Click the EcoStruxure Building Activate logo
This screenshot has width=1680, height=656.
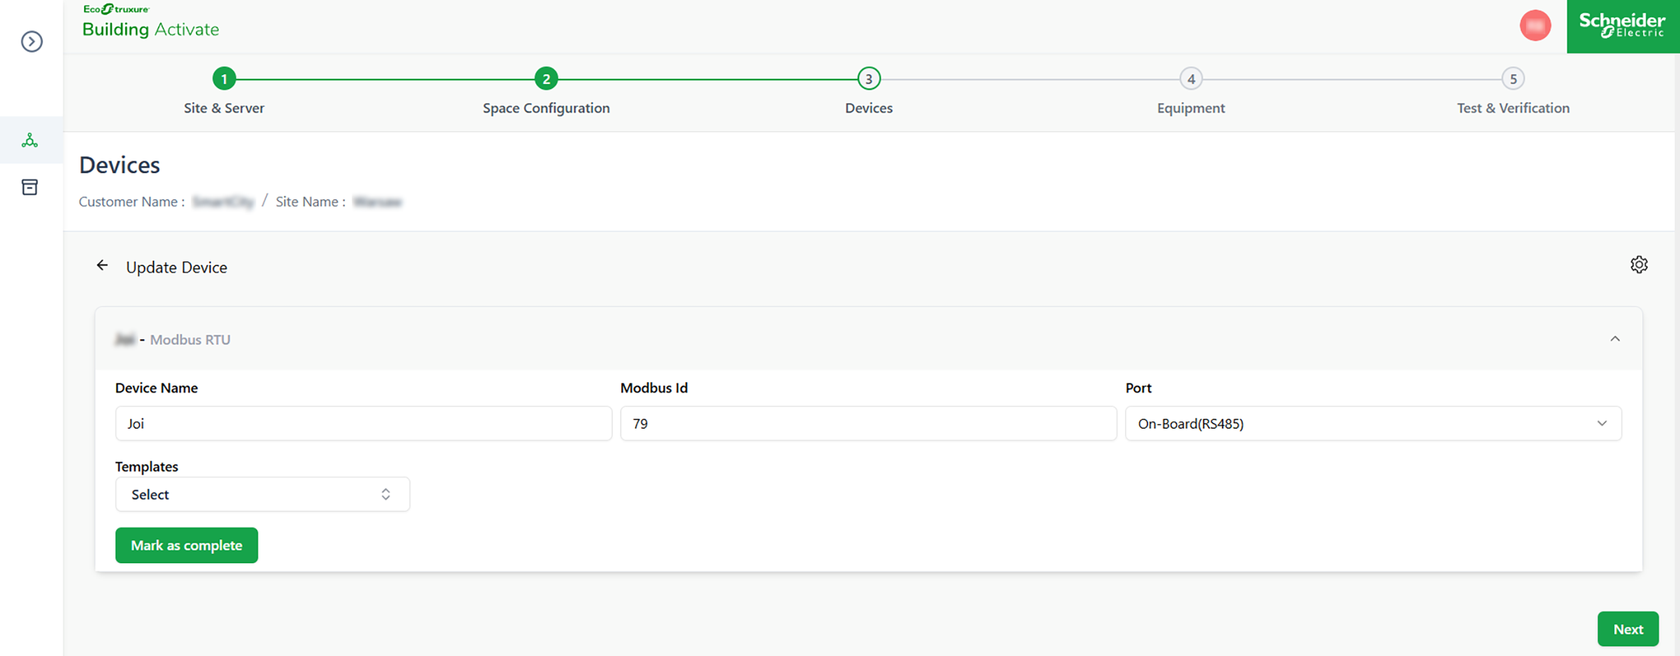coord(150,22)
